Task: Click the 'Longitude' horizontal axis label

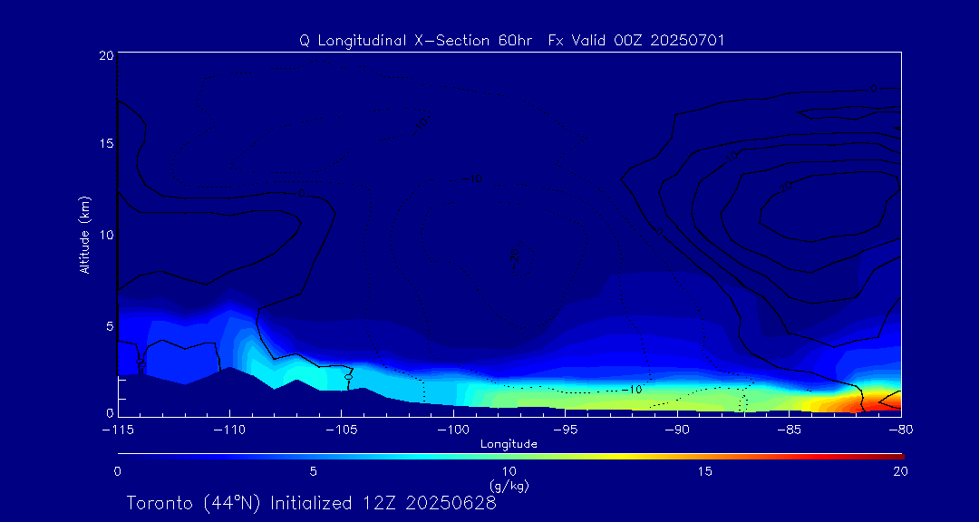Action: [509, 444]
